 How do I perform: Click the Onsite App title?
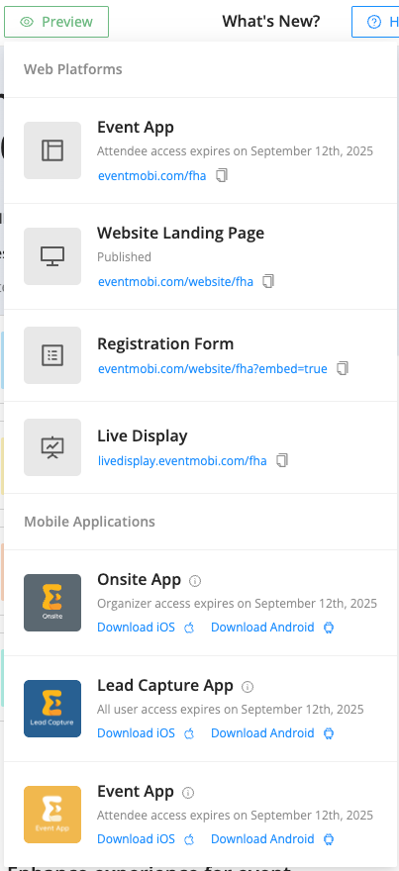pos(139,580)
